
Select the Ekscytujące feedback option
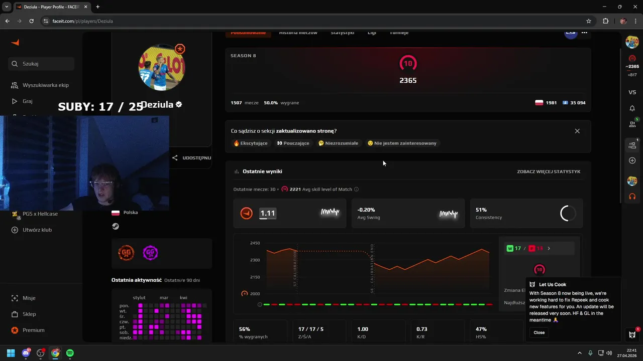click(x=250, y=143)
